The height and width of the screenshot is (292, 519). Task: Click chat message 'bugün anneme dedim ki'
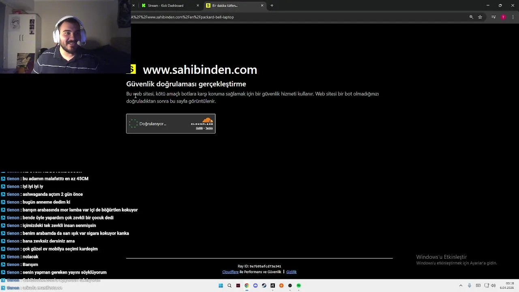click(x=46, y=202)
